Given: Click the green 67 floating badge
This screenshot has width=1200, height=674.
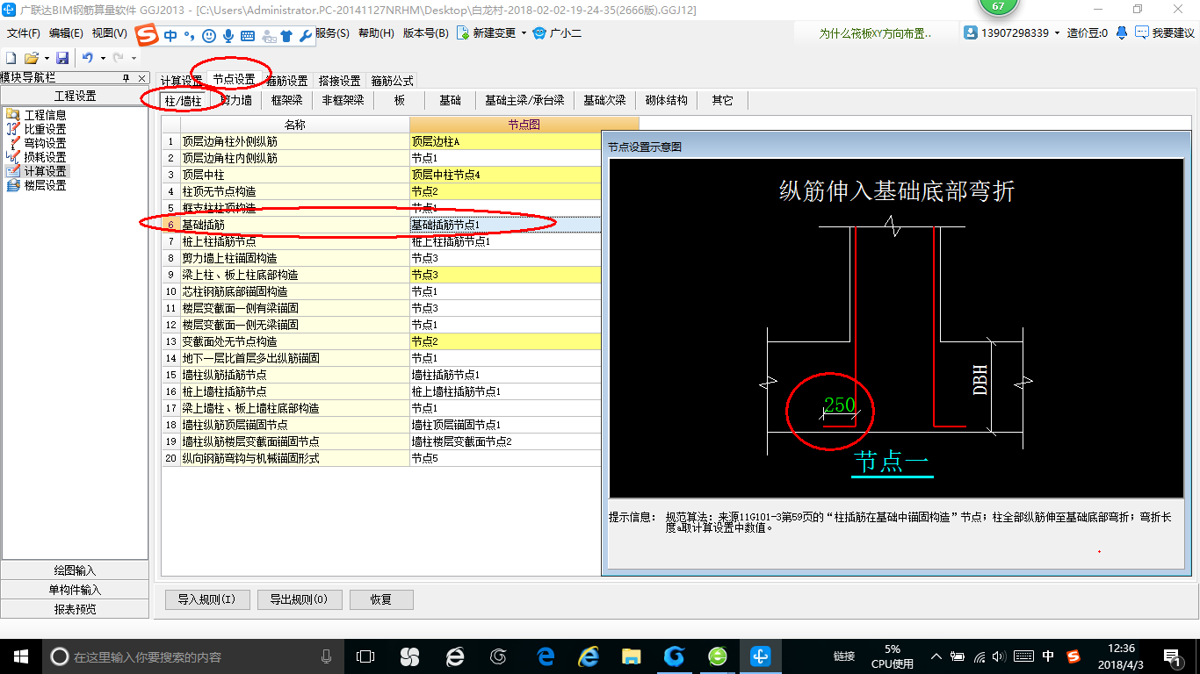Looking at the screenshot, I should coord(998,7).
